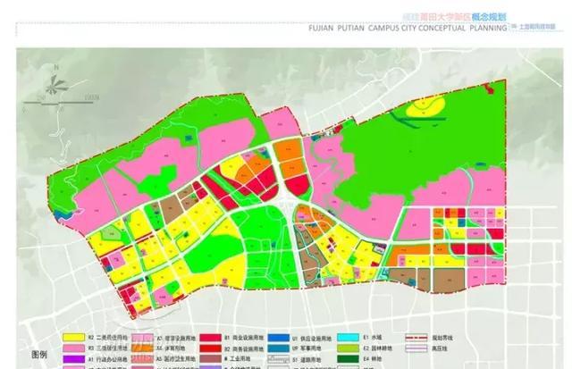Image resolution: width=572 pixels, height=369 pixels.
Task: Click the north arrow compass rose
Action: (x=56, y=85)
